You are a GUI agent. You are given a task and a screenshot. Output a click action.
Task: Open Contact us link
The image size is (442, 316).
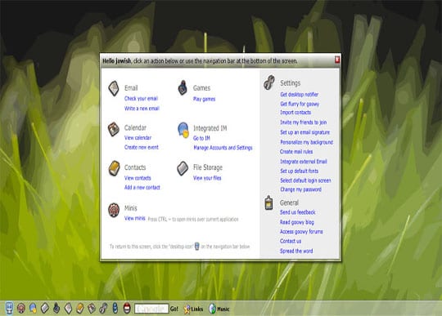291,241
